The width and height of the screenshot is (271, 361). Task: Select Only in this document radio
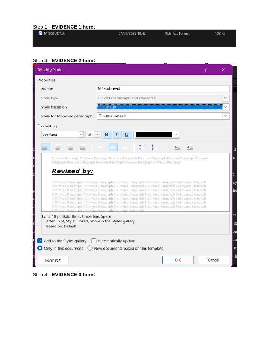point(40,248)
